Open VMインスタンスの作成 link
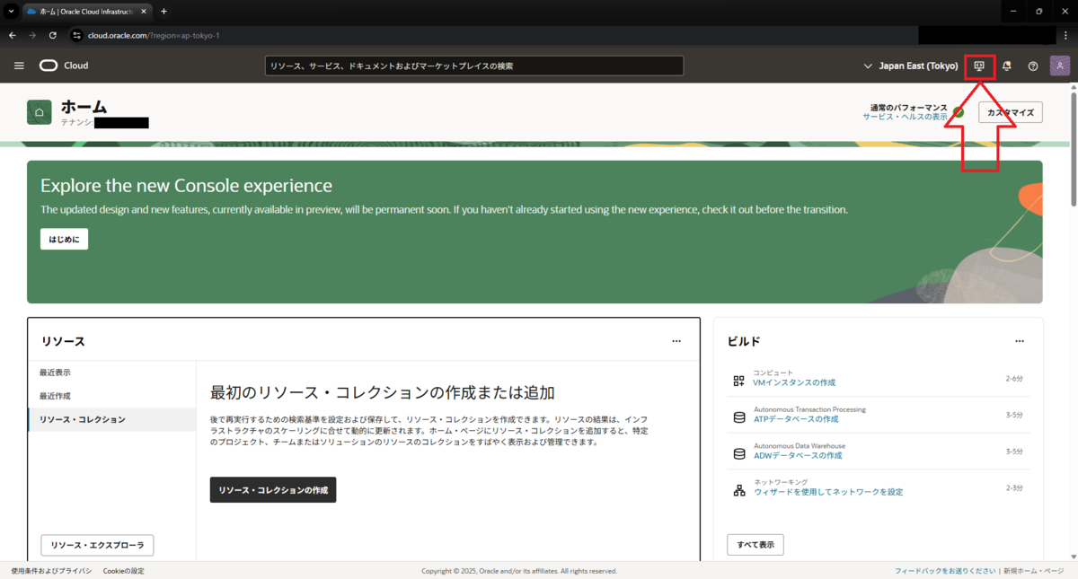This screenshot has width=1078, height=579. click(x=794, y=382)
